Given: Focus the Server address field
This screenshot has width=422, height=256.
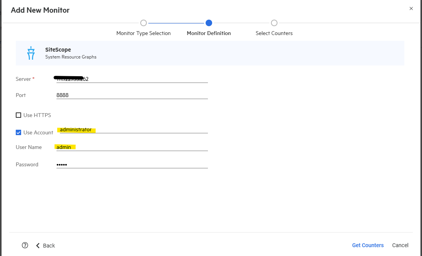Looking at the screenshot, I should click(132, 79).
